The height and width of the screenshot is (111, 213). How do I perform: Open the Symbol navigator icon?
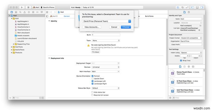(16, 12)
